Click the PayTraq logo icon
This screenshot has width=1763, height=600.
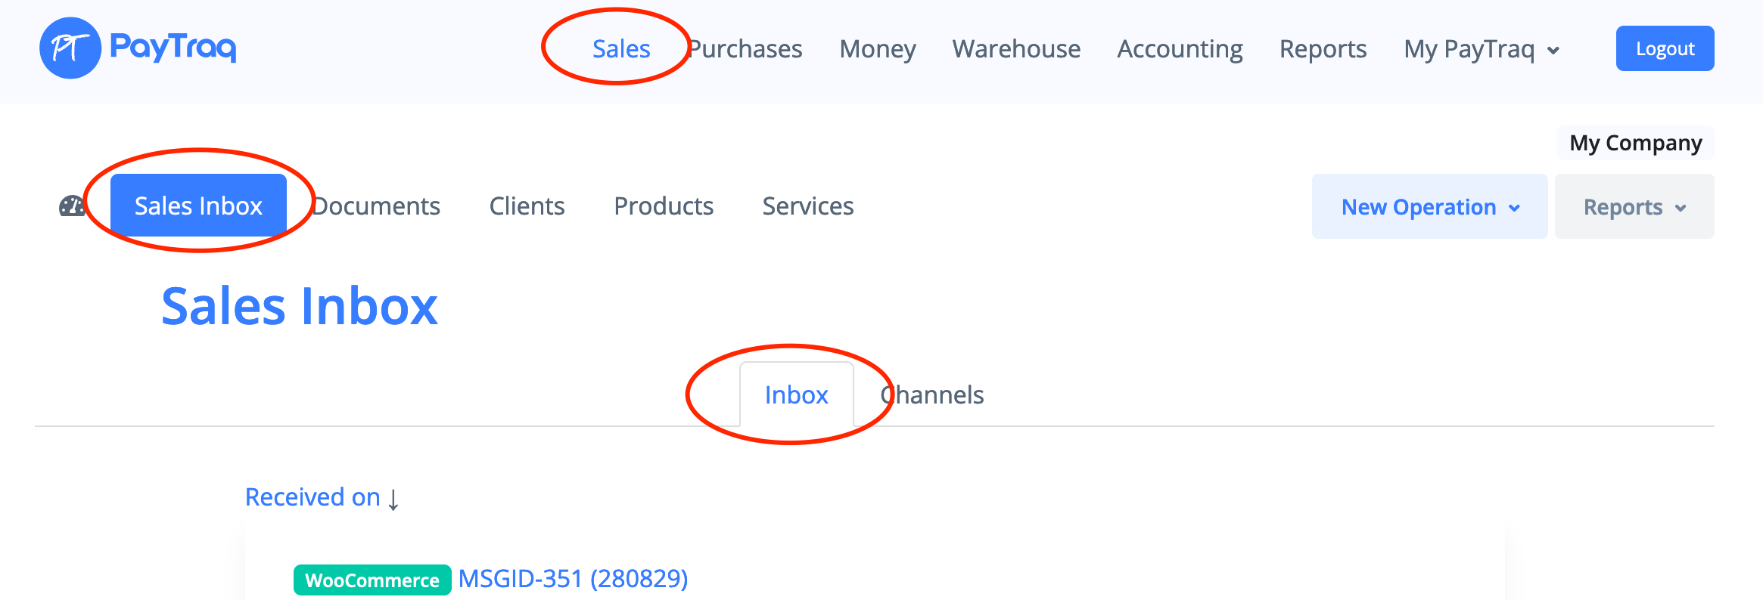tap(70, 48)
